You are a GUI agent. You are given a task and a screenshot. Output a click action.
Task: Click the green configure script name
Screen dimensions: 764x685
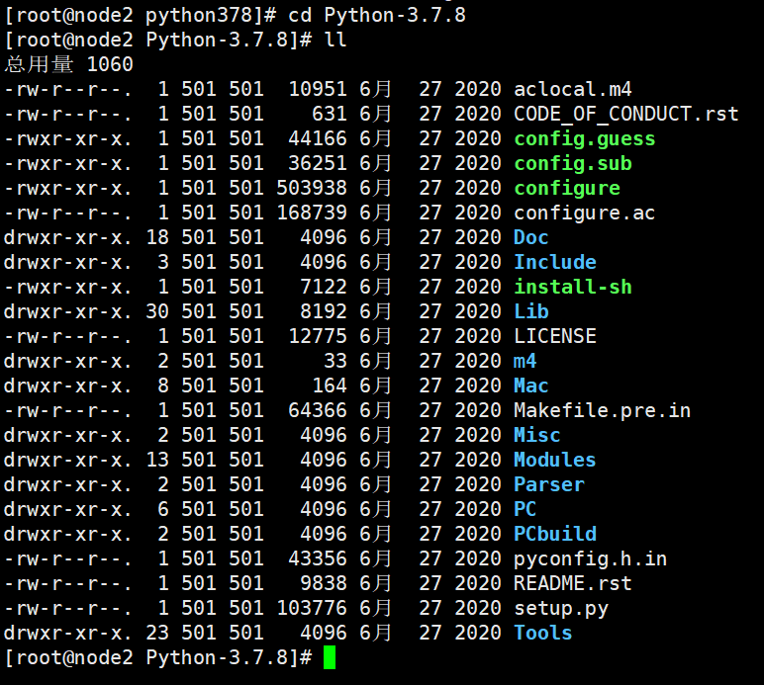coord(567,188)
